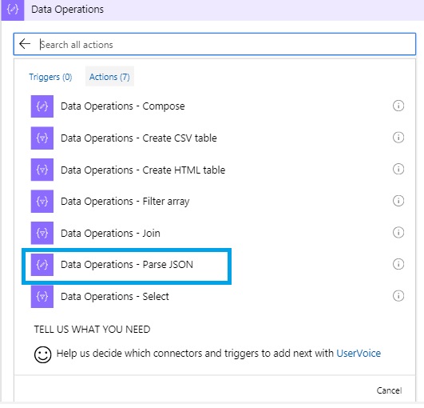Image resolution: width=424 pixels, height=408 pixels.
Task: View Parse JSON info details
Action: point(398,264)
